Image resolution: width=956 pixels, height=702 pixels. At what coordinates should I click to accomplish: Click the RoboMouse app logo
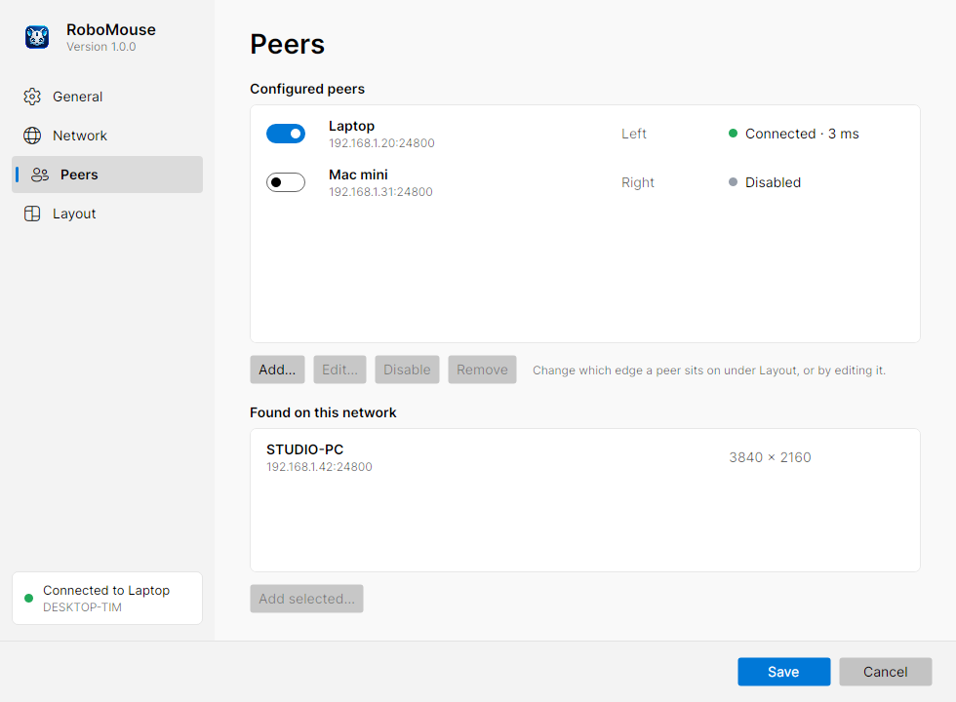tap(37, 37)
